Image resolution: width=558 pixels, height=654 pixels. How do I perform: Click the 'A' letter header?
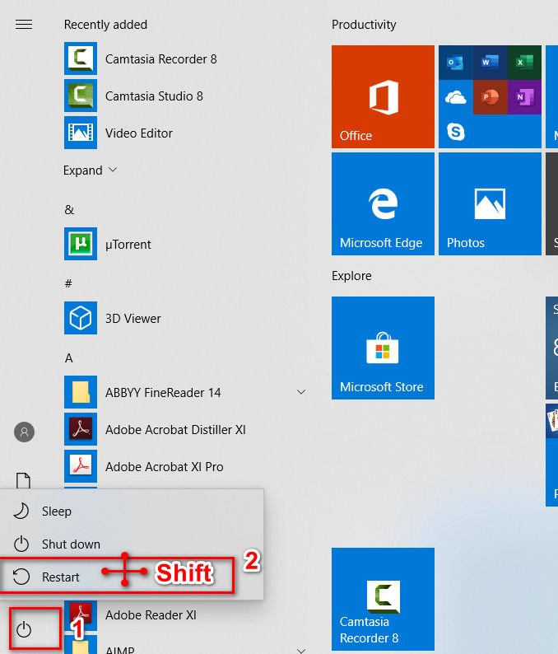69,357
